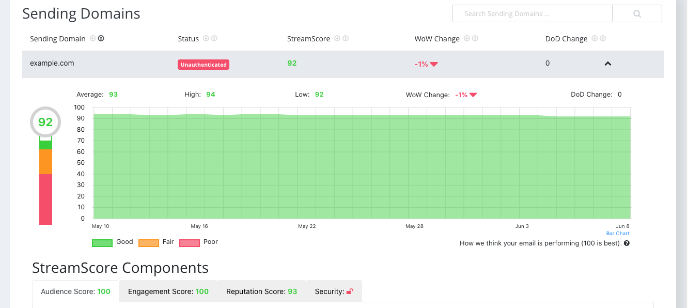
Task: Sort StreamScore column ascending
Action: 346,38
